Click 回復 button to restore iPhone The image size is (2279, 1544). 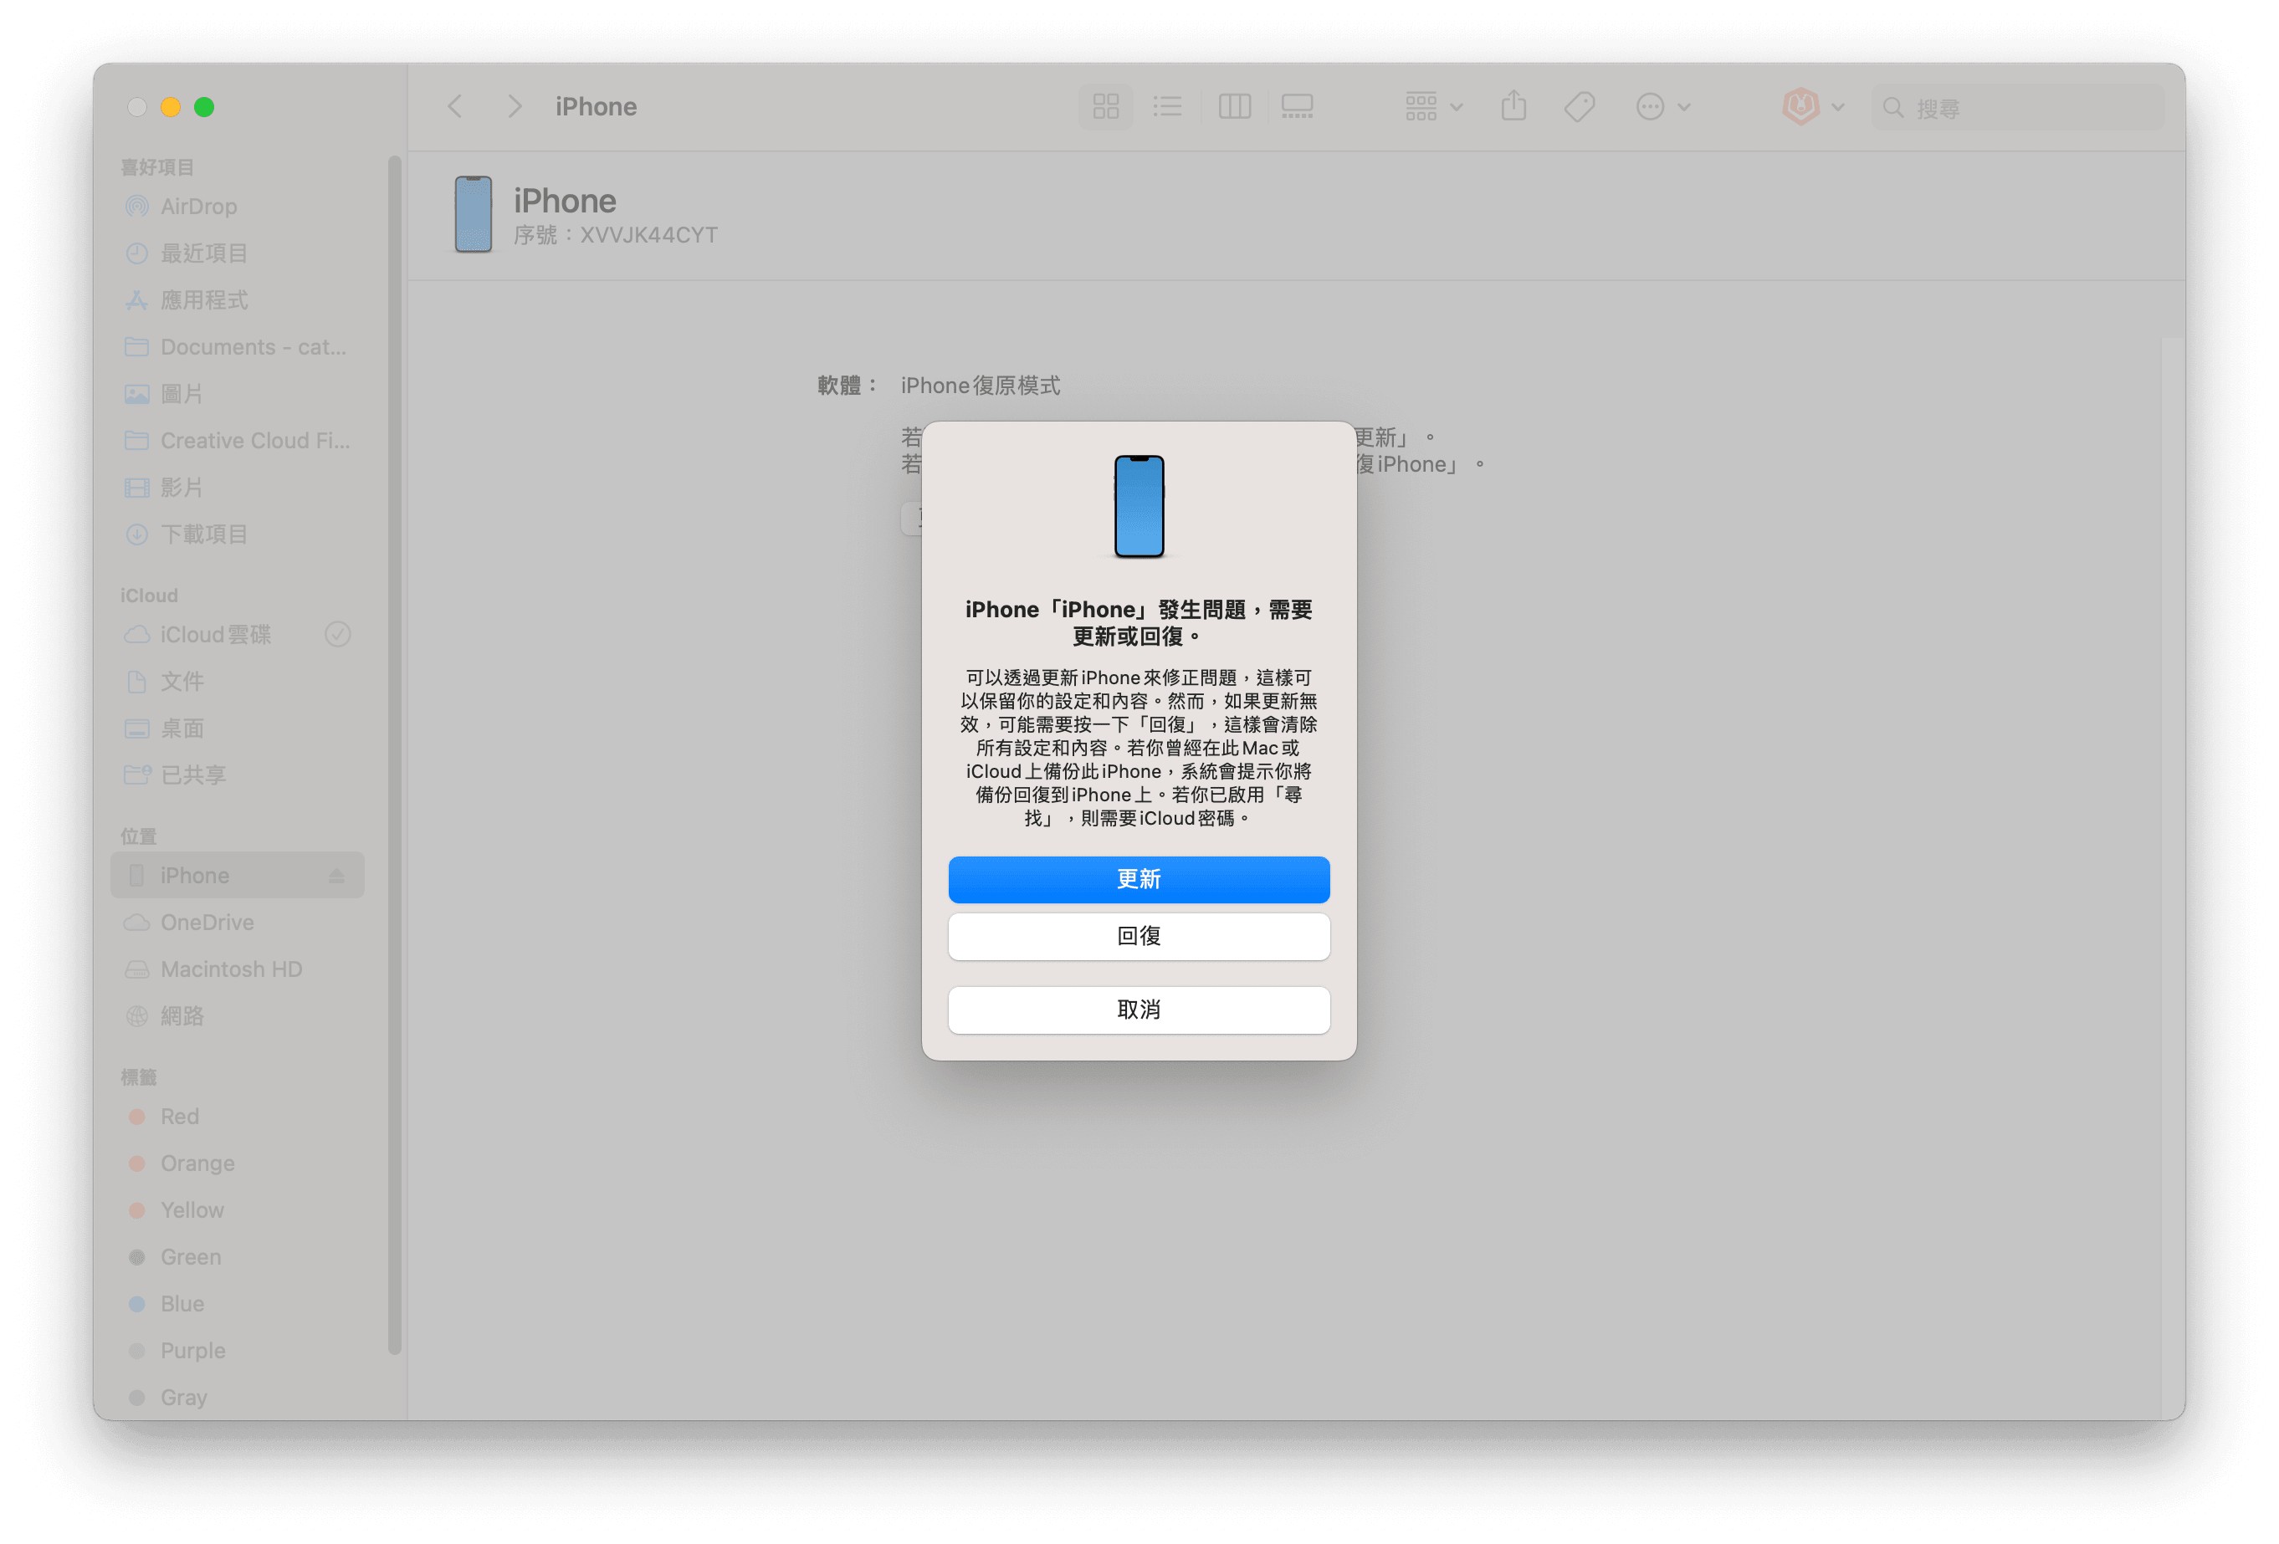(x=1139, y=936)
